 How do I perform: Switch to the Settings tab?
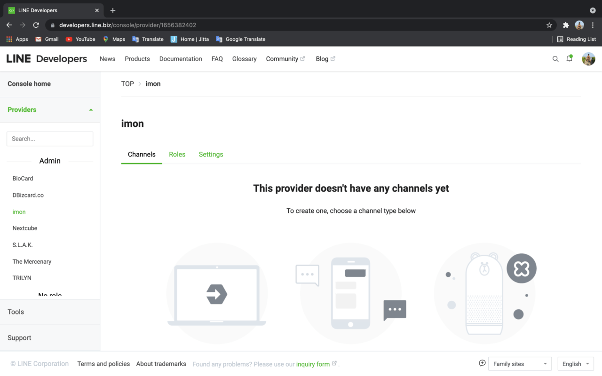pyautogui.click(x=211, y=154)
